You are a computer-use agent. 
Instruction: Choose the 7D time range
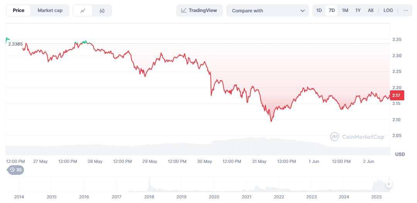click(332, 10)
